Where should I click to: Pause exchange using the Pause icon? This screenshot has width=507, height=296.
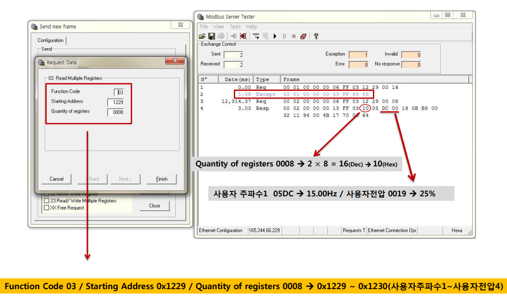point(284,36)
